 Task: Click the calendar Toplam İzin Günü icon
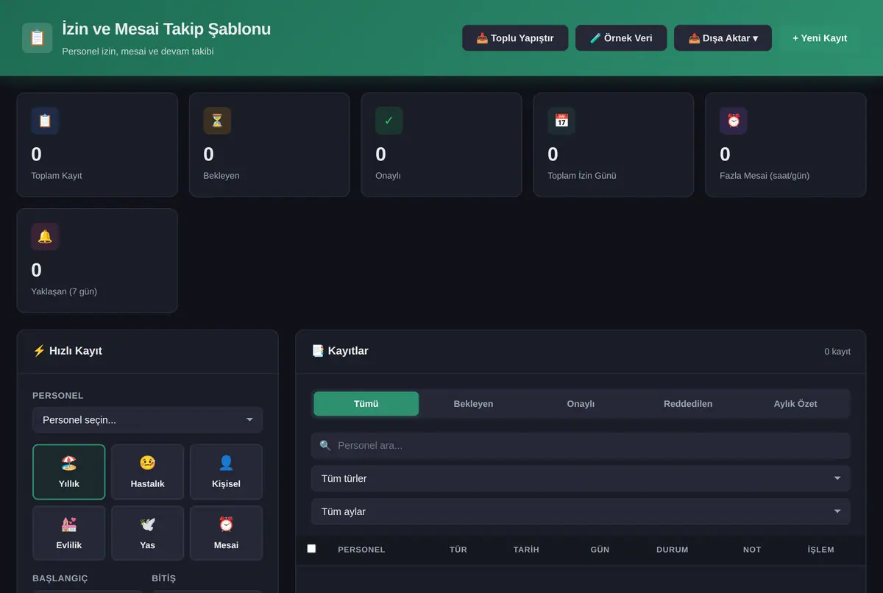[561, 121]
